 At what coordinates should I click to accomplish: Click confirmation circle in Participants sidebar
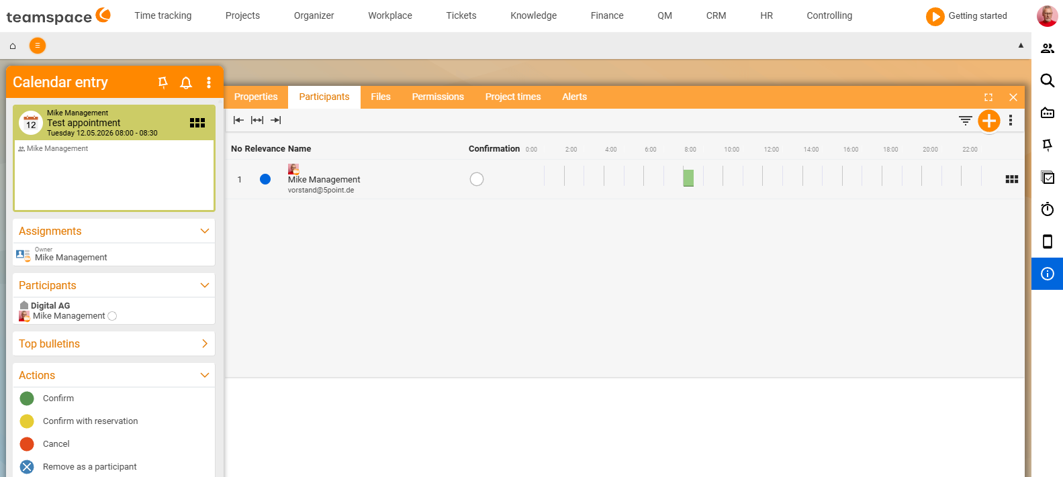pyautogui.click(x=112, y=316)
